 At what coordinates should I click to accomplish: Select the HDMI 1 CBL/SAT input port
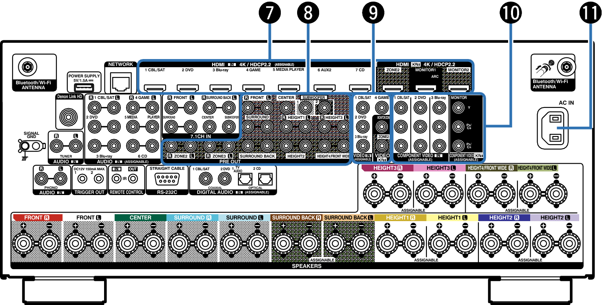point(155,87)
